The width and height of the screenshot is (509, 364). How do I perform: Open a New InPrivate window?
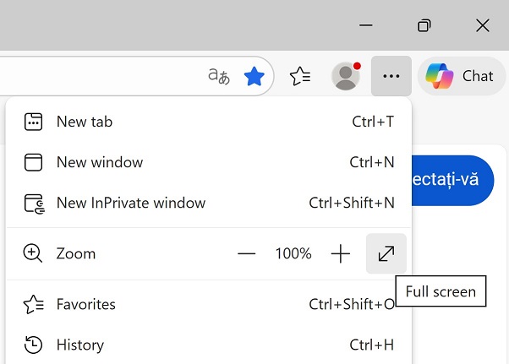pyautogui.click(x=131, y=203)
